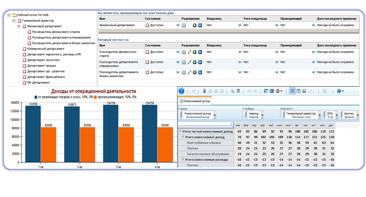The image size is (366, 197).
Task: Click the red prohibition icon in the toolbar
Action: coord(278,91)
